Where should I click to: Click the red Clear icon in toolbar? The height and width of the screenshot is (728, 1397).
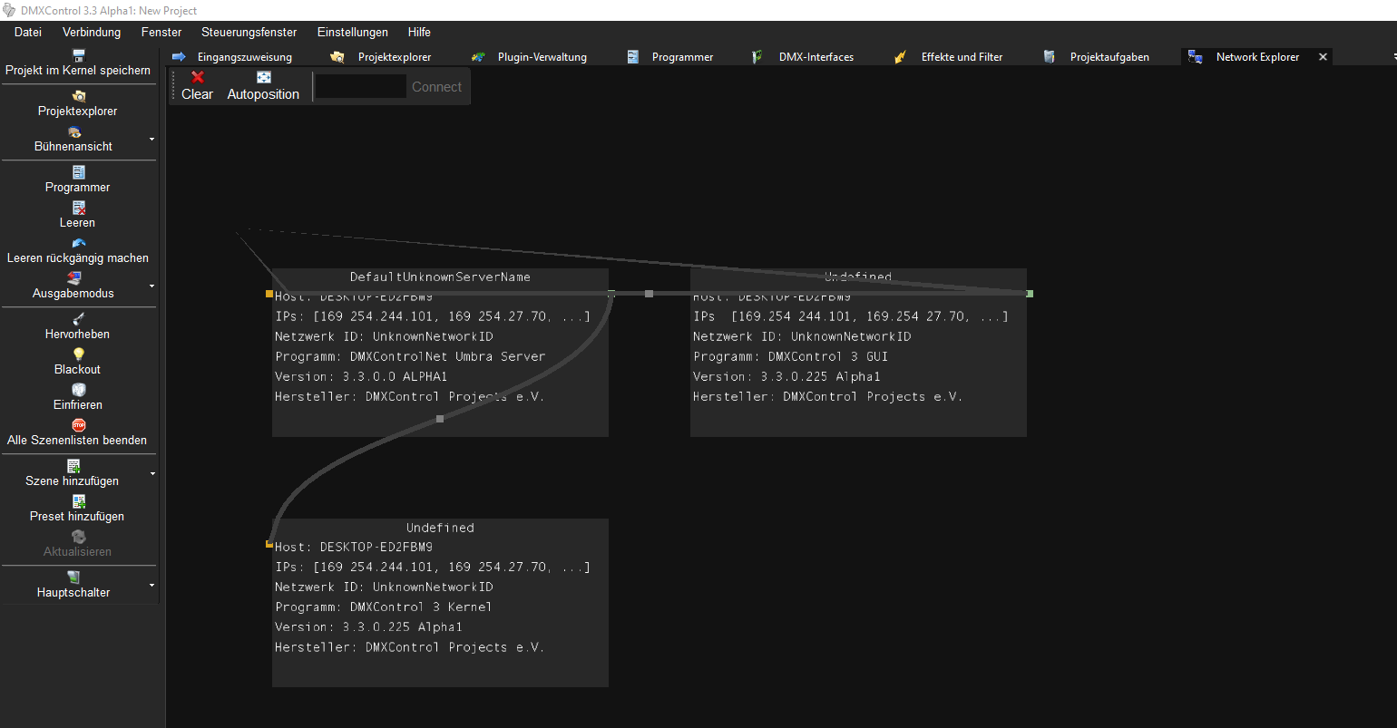[197, 78]
